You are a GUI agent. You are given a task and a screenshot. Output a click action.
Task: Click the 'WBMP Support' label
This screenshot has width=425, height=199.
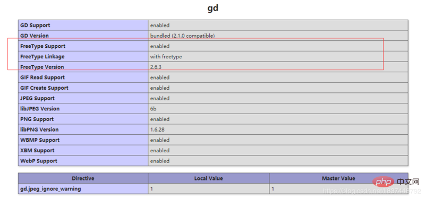pyautogui.click(x=40, y=140)
